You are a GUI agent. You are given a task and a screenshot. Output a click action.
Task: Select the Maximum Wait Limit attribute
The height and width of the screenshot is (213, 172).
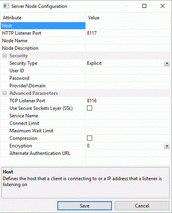click(31, 131)
